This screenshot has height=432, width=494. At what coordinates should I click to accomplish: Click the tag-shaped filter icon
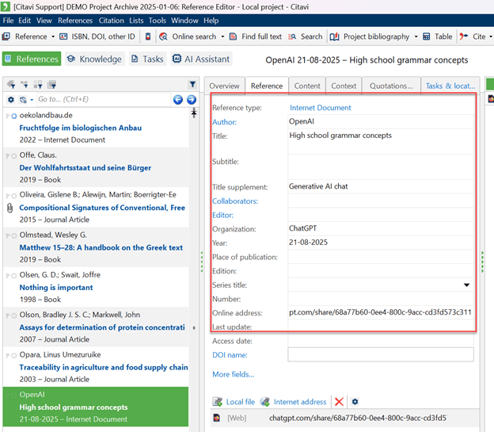pyautogui.click(x=11, y=84)
